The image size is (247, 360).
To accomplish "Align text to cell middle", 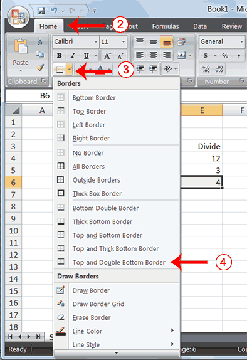I will pos(153,41).
